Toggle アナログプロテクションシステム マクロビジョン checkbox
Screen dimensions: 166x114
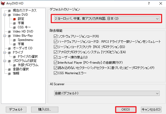click(55, 52)
